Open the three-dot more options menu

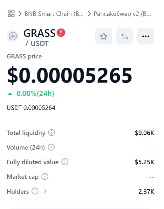tap(146, 36)
